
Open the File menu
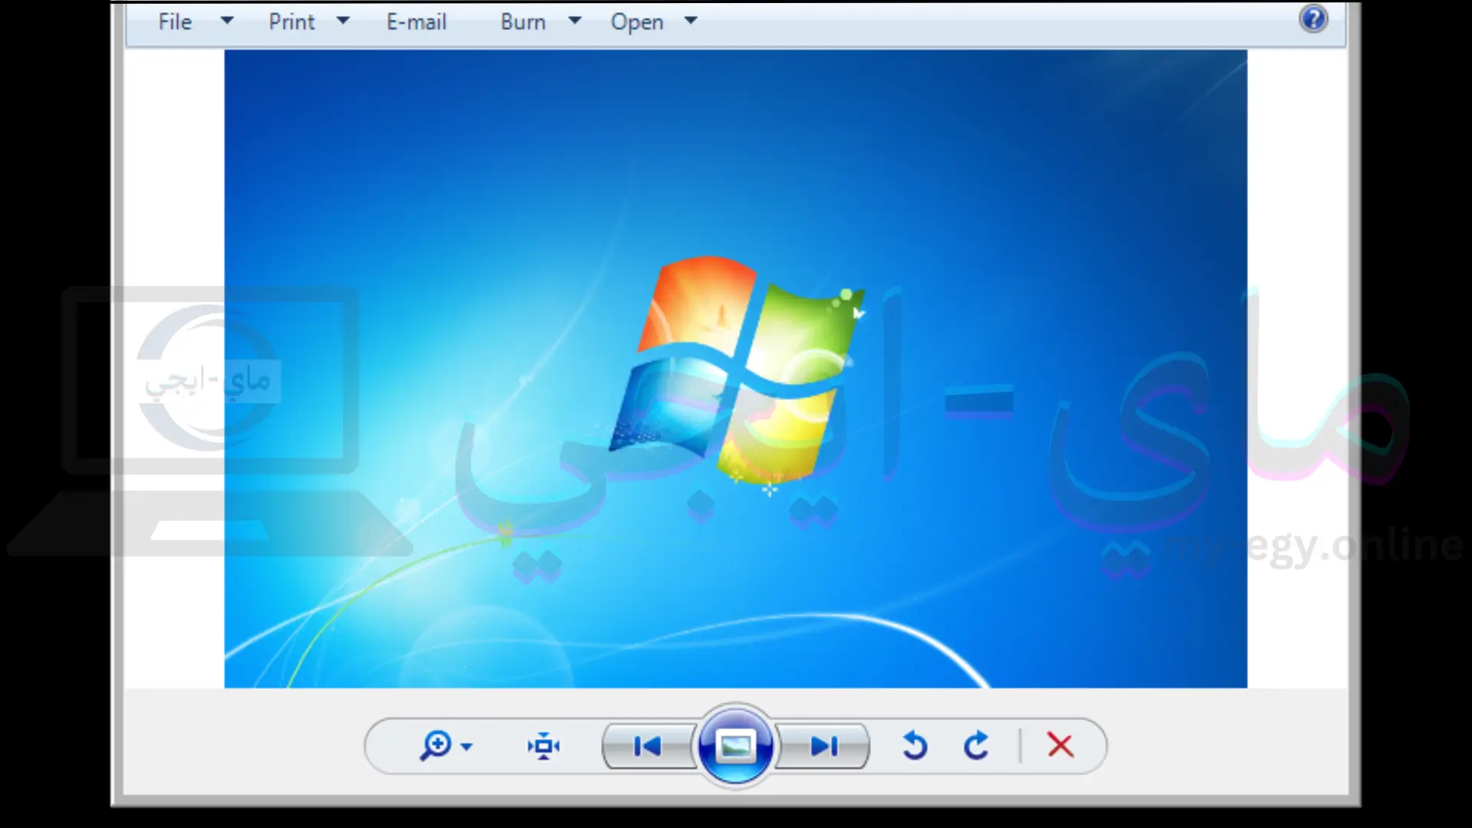point(175,21)
